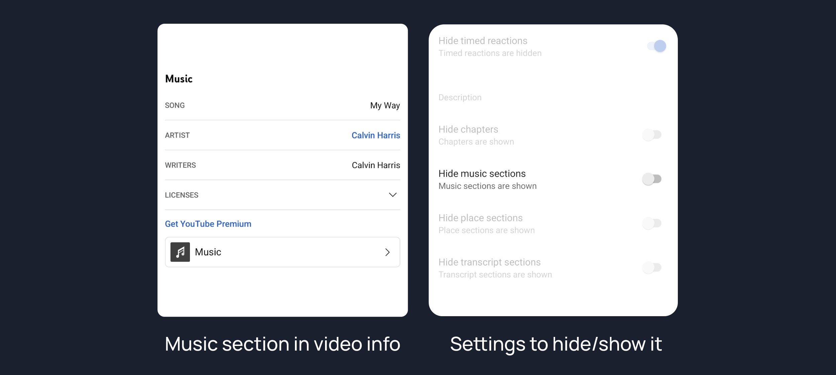Click the Hide timed reactions label
This screenshot has width=836, height=375.
pos(483,41)
